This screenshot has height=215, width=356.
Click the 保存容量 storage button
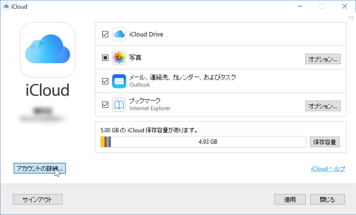[325, 142]
